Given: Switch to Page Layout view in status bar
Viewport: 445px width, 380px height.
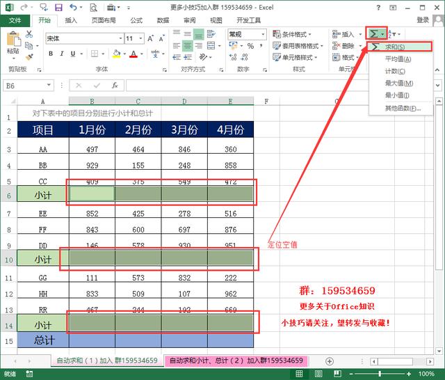Looking at the screenshot, I should tap(318, 374).
